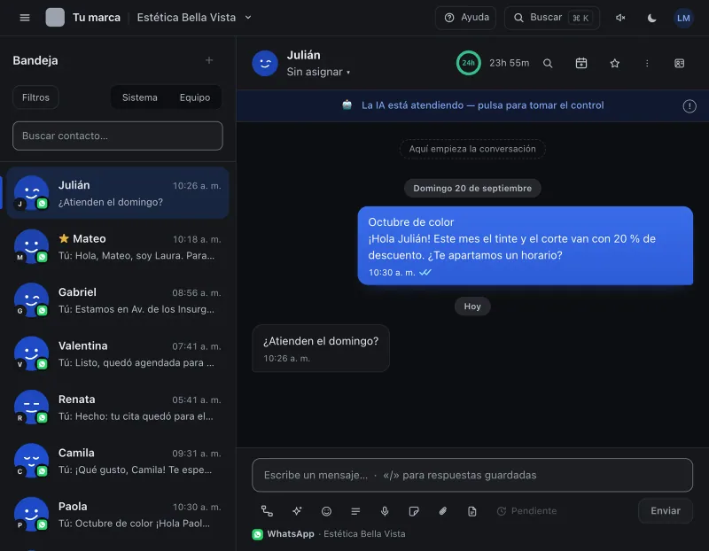The width and height of the screenshot is (709, 551).
Task: Toggle the Pendiente status in the composer
Action: click(526, 511)
